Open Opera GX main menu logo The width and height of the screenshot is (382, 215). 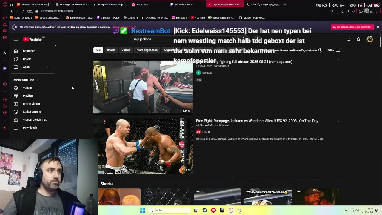5,4
